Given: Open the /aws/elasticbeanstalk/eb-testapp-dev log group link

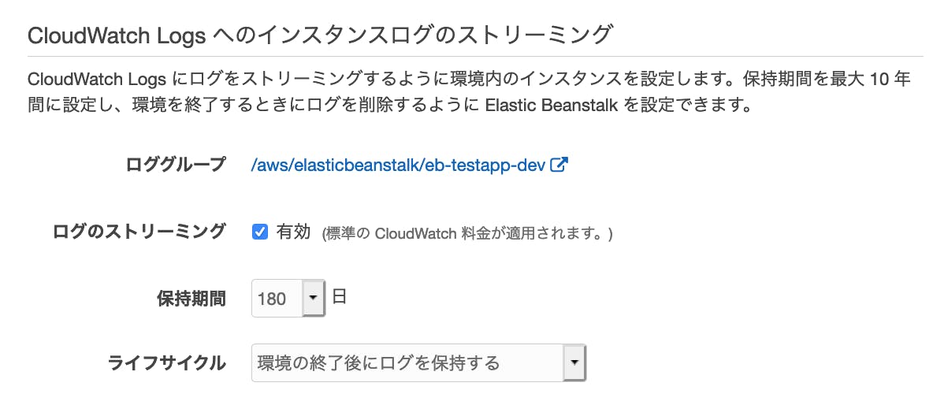Looking at the screenshot, I should (398, 165).
